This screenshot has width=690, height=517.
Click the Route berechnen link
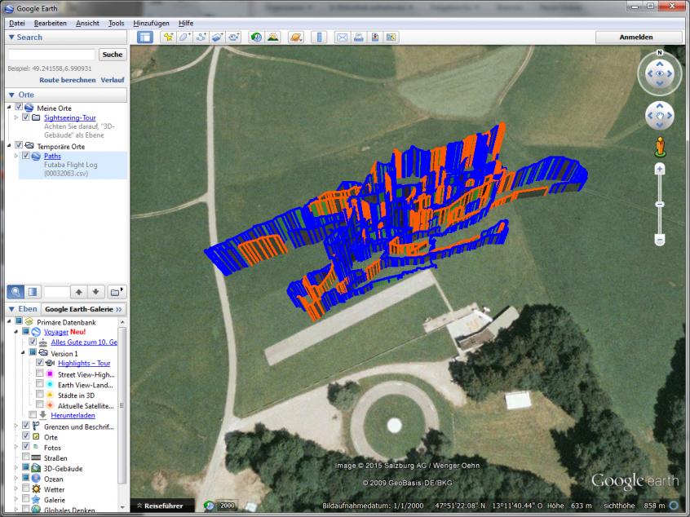click(x=67, y=80)
